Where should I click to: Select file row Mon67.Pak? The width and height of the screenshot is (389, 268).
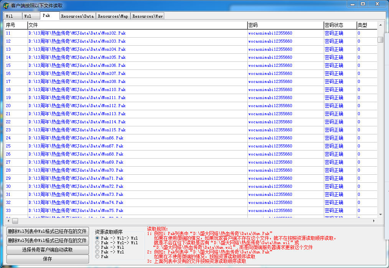[x=191, y=146]
